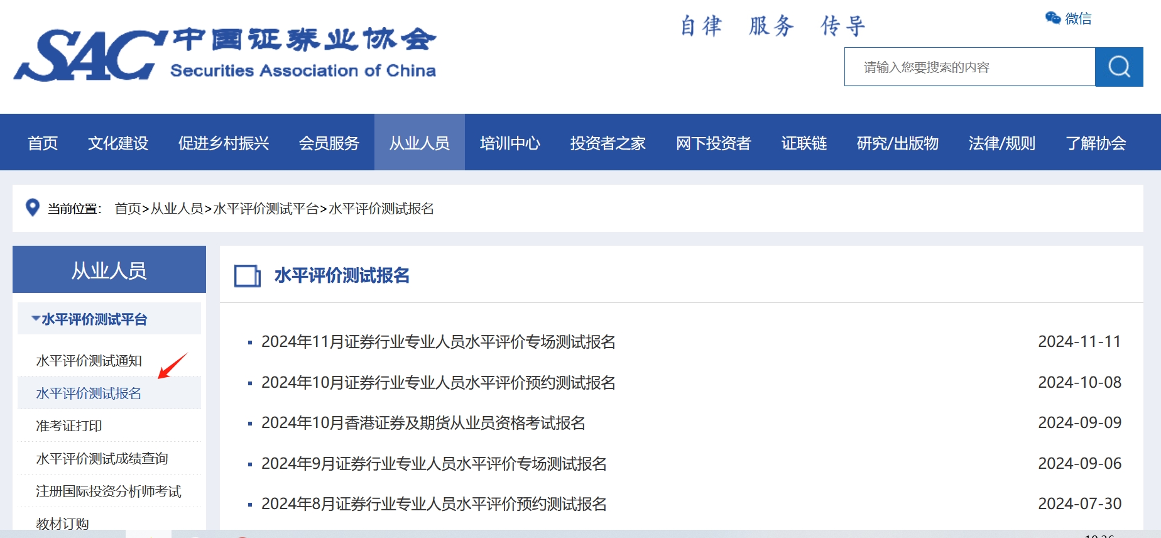This screenshot has height=538, width=1161.
Task: Open 教材订购 in the sidebar
Action: 62,524
